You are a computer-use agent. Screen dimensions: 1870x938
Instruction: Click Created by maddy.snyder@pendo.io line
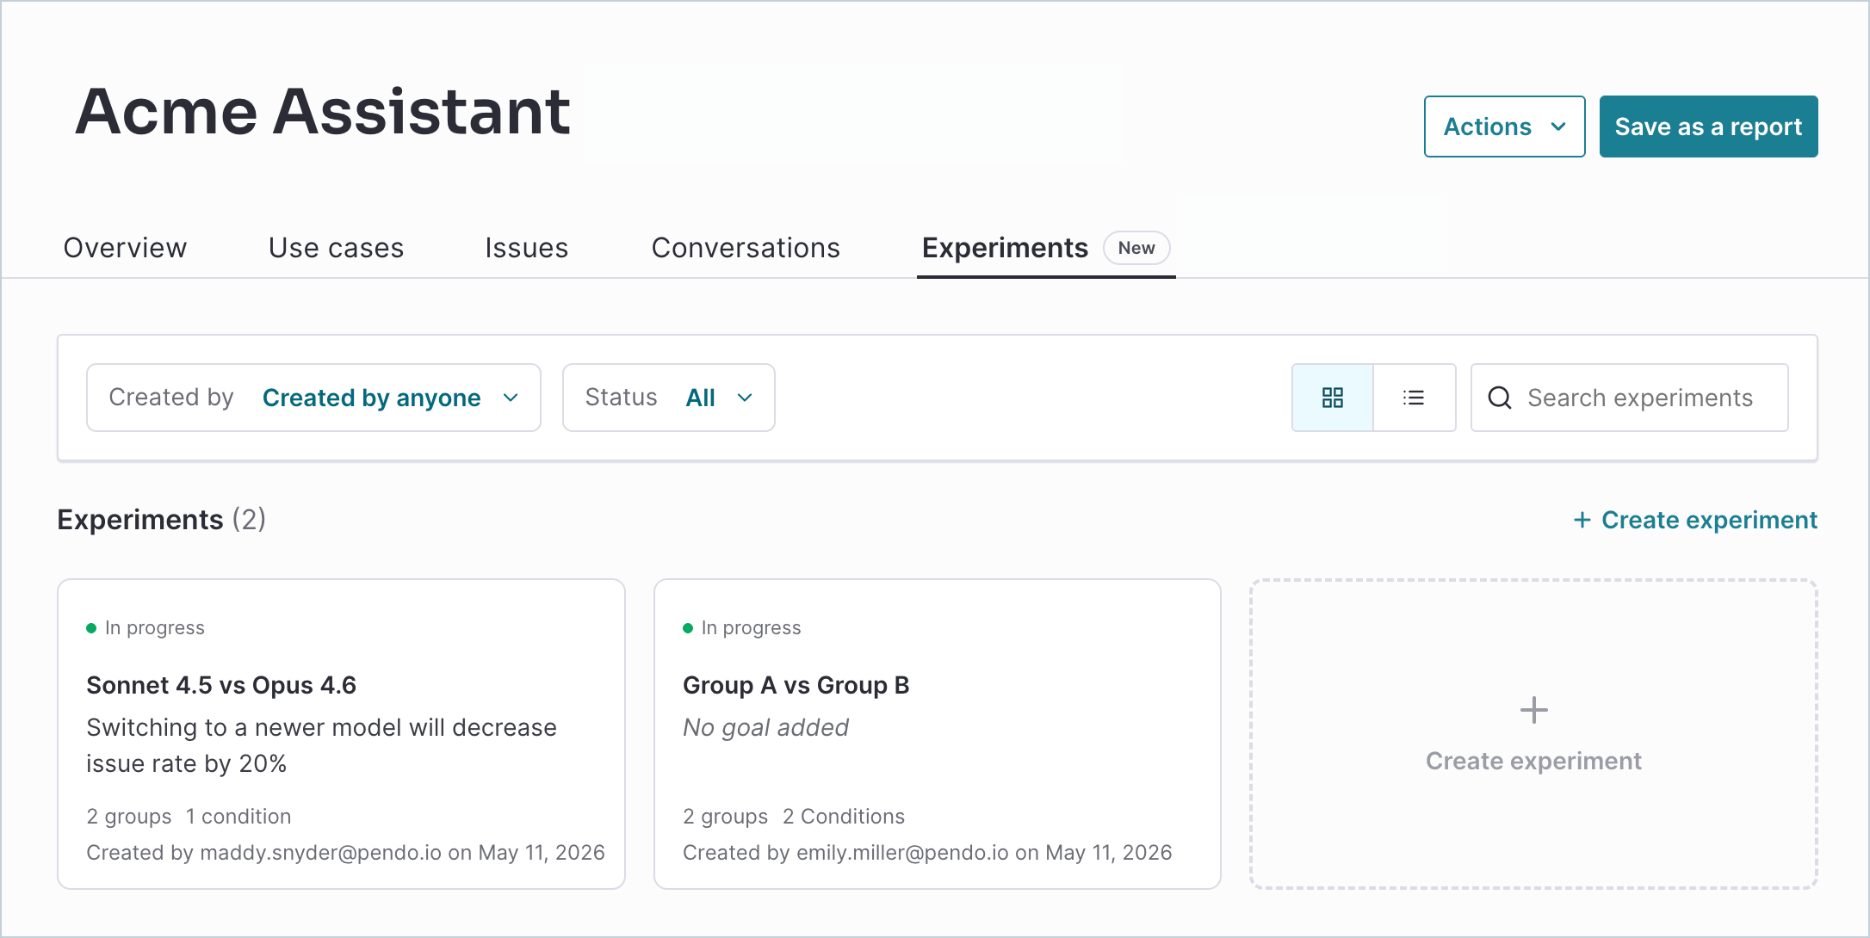click(345, 853)
